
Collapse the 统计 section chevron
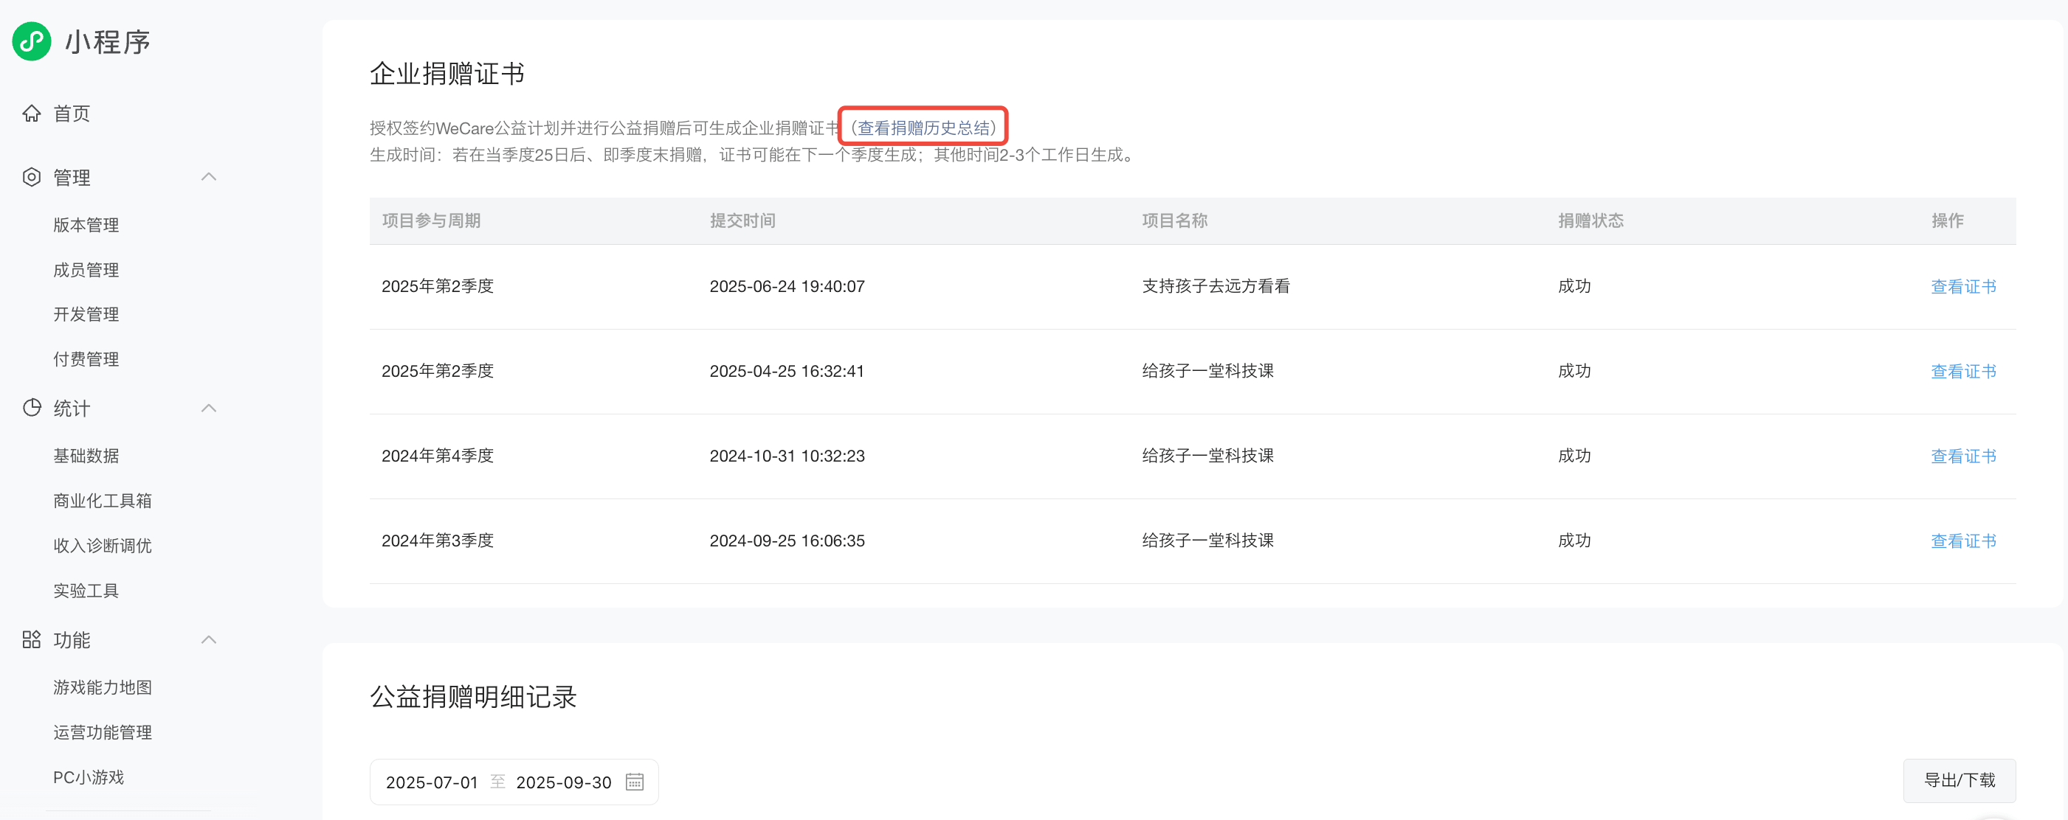pyautogui.click(x=209, y=408)
